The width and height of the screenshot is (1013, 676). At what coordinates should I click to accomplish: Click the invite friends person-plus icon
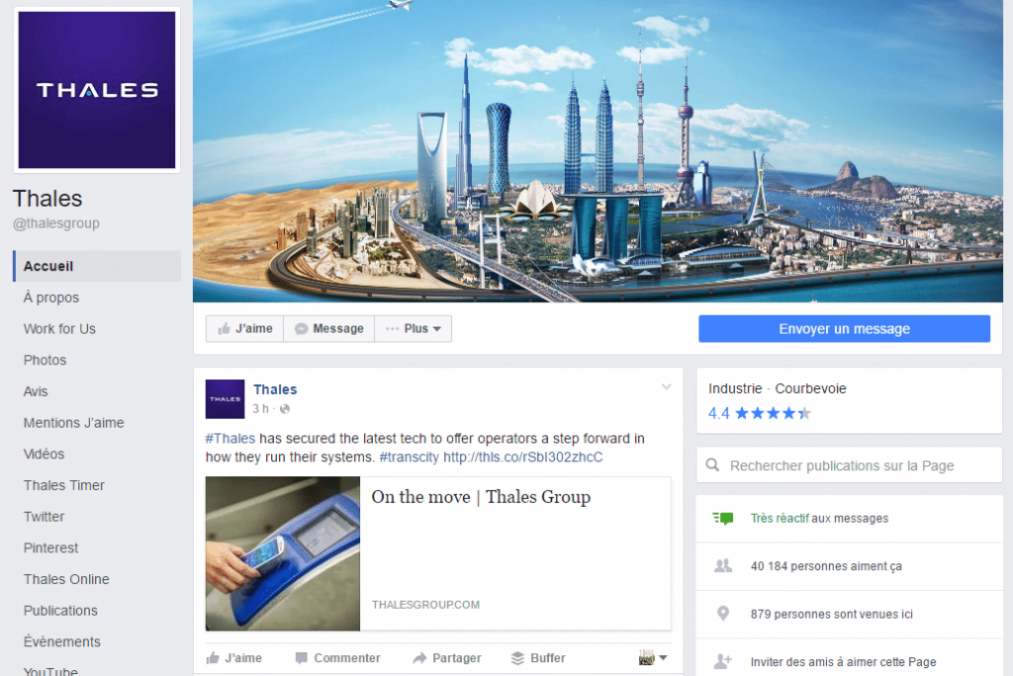pos(723,661)
